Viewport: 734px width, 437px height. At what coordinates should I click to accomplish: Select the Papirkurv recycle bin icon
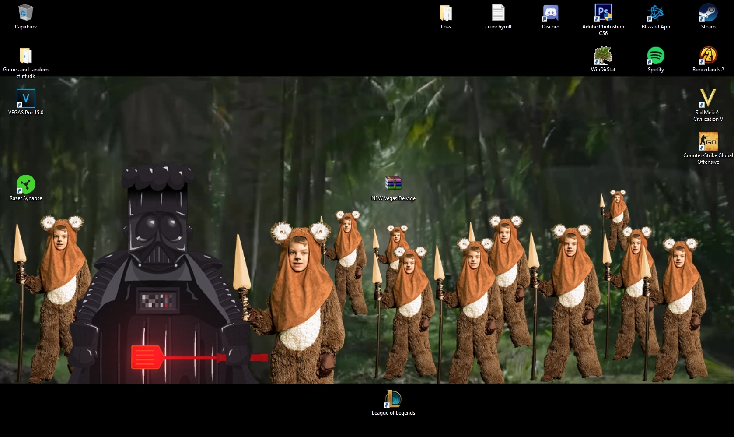26,13
